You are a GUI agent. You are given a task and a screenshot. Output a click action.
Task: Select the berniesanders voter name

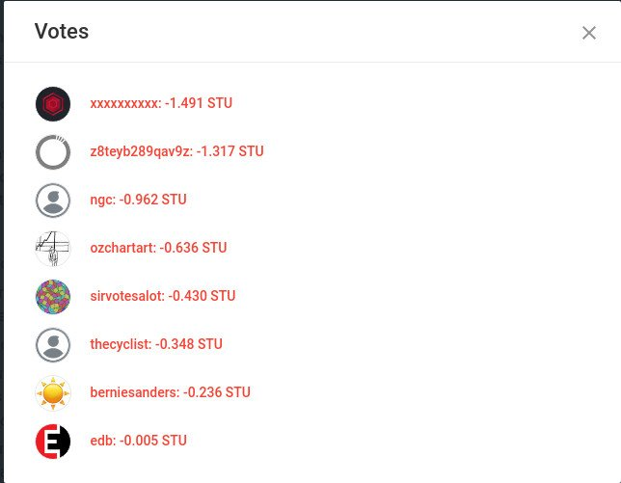pyautogui.click(x=131, y=392)
